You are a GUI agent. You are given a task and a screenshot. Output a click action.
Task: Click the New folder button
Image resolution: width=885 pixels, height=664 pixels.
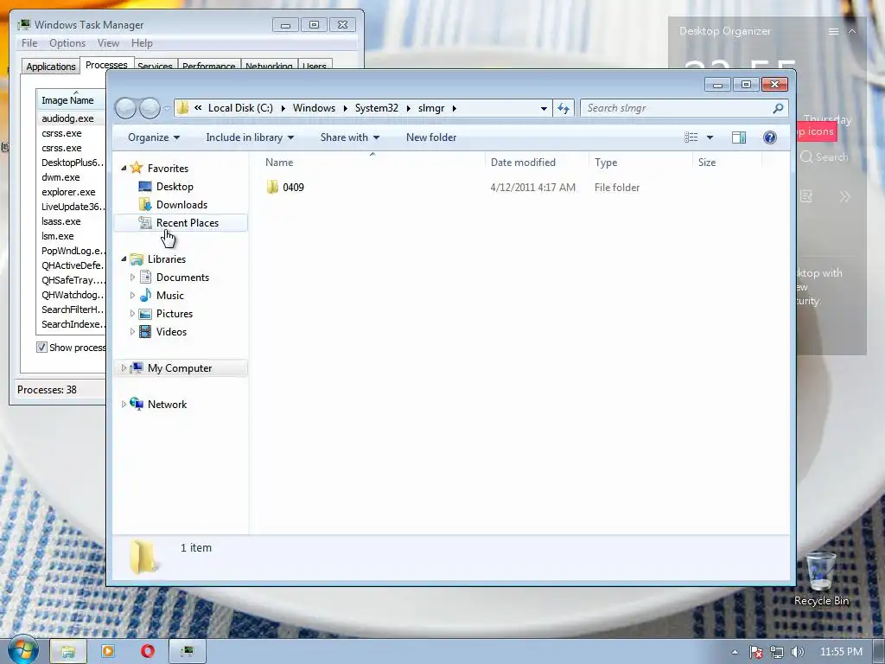431,137
